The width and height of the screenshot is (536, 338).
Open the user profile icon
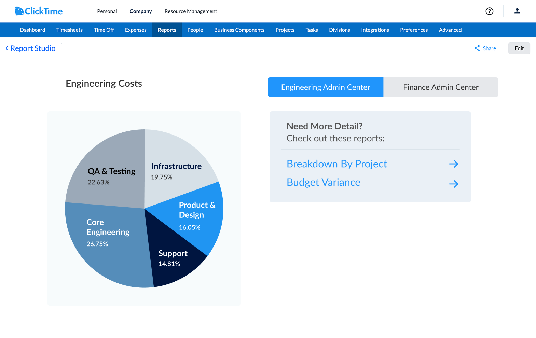coord(517,11)
